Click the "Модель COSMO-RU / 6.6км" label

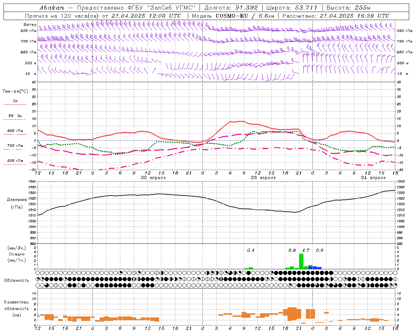coord(233,16)
